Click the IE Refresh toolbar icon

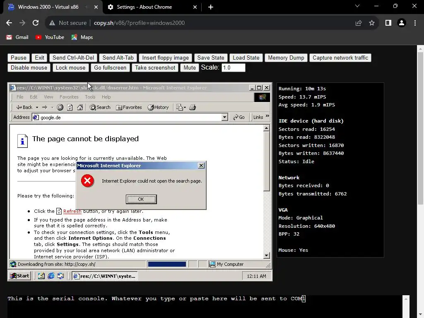coord(70,107)
